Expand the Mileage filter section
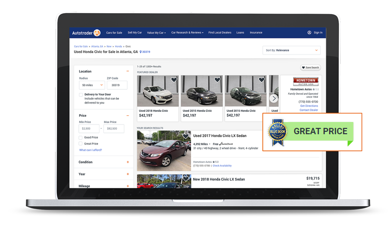390x230 pixels. (x=128, y=186)
